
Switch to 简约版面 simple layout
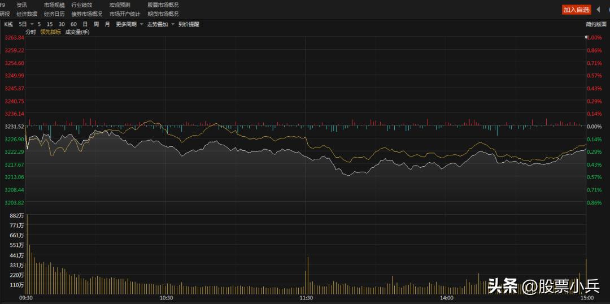pos(596,24)
